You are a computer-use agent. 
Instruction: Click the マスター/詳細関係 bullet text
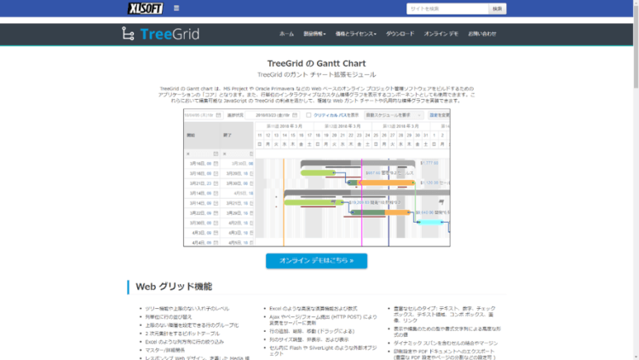[x=164, y=351]
